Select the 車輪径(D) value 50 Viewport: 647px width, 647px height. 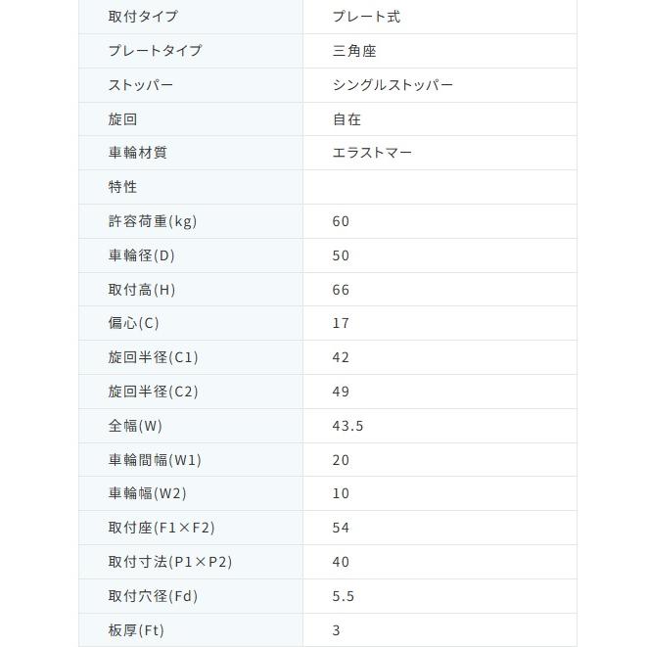click(x=341, y=255)
